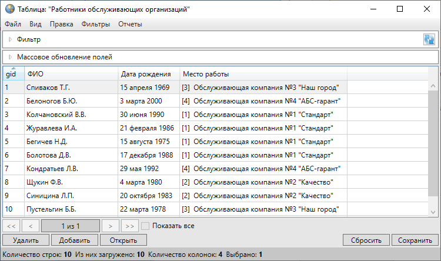Click the refresh icon beside the filter panel
The width and height of the screenshot is (441, 261).
[x=429, y=39]
